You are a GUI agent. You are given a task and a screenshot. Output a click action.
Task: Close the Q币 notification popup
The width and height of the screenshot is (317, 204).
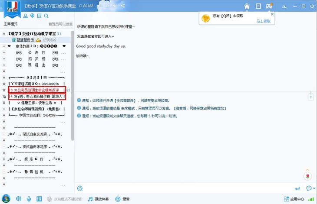pos(272,14)
